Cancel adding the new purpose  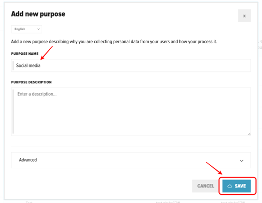tap(206, 186)
